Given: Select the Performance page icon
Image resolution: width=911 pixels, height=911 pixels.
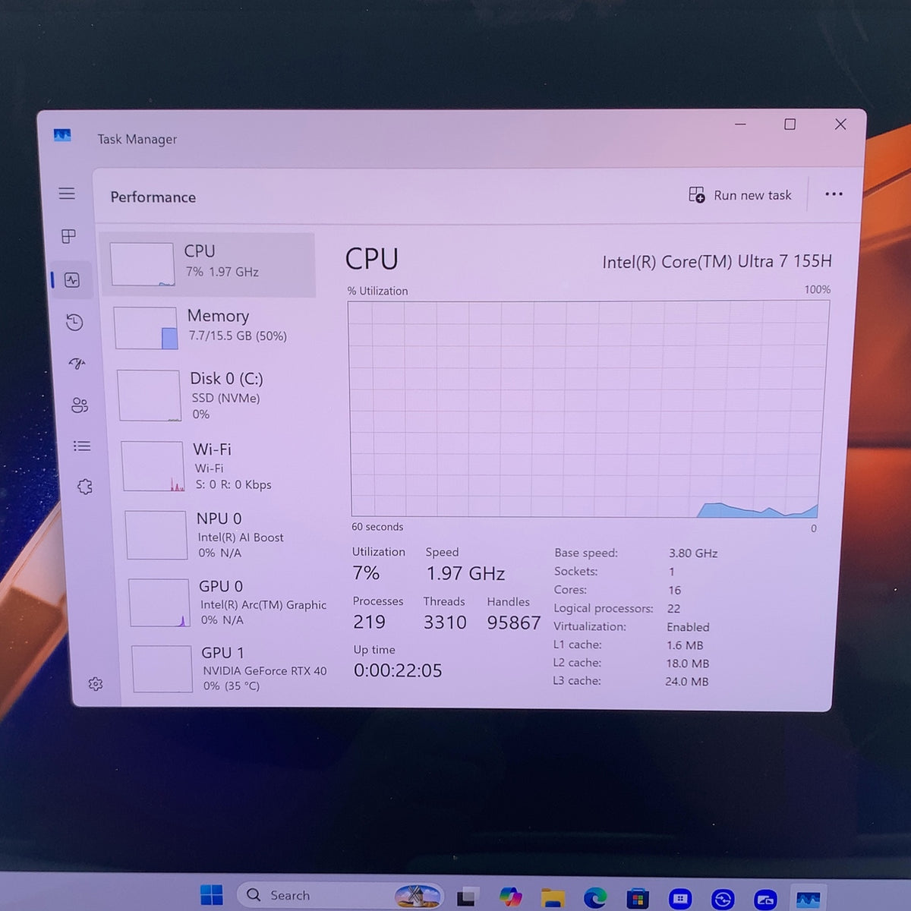Looking at the screenshot, I should [72, 280].
